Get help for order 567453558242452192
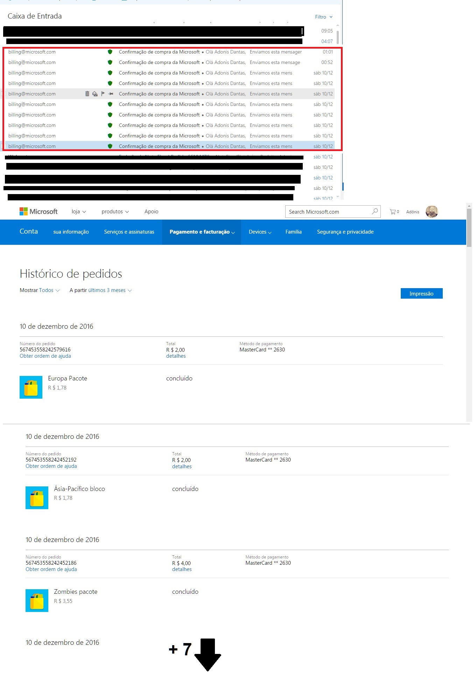This screenshot has width=476, height=677. 51,466
